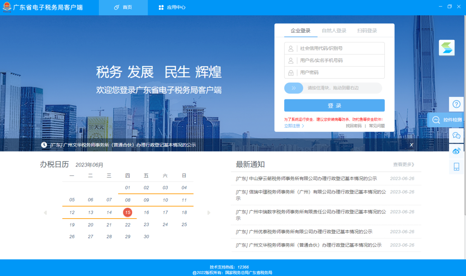Open the 立即注册 register link
Viewport: 466px width, 276px height.
coord(294,126)
